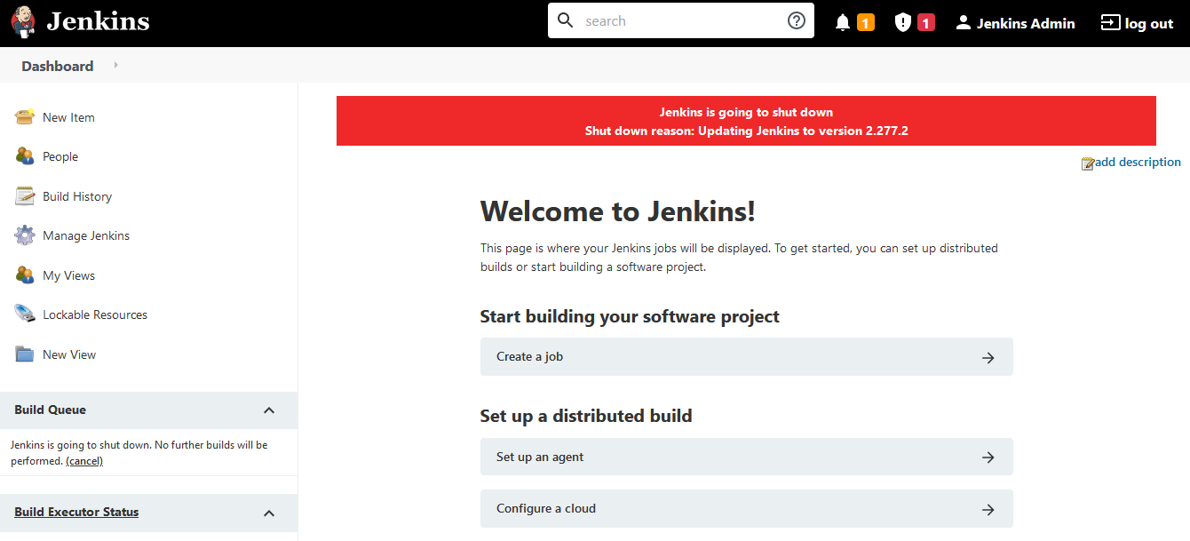Image resolution: width=1190 pixels, height=541 pixels.
Task: Click the log out link
Action: [x=1149, y=24]
